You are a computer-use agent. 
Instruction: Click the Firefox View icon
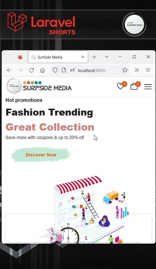tap(20, 57)
